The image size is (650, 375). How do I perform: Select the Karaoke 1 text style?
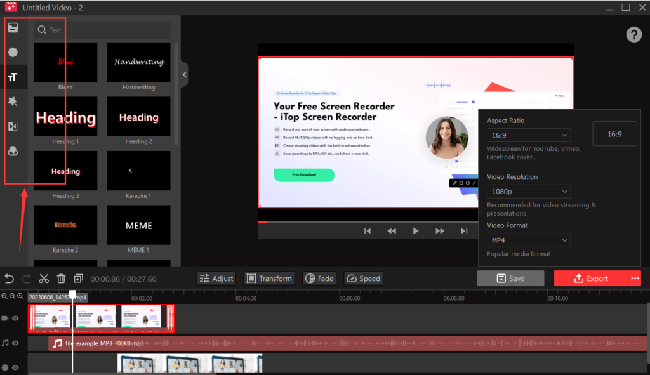[138, 171]
